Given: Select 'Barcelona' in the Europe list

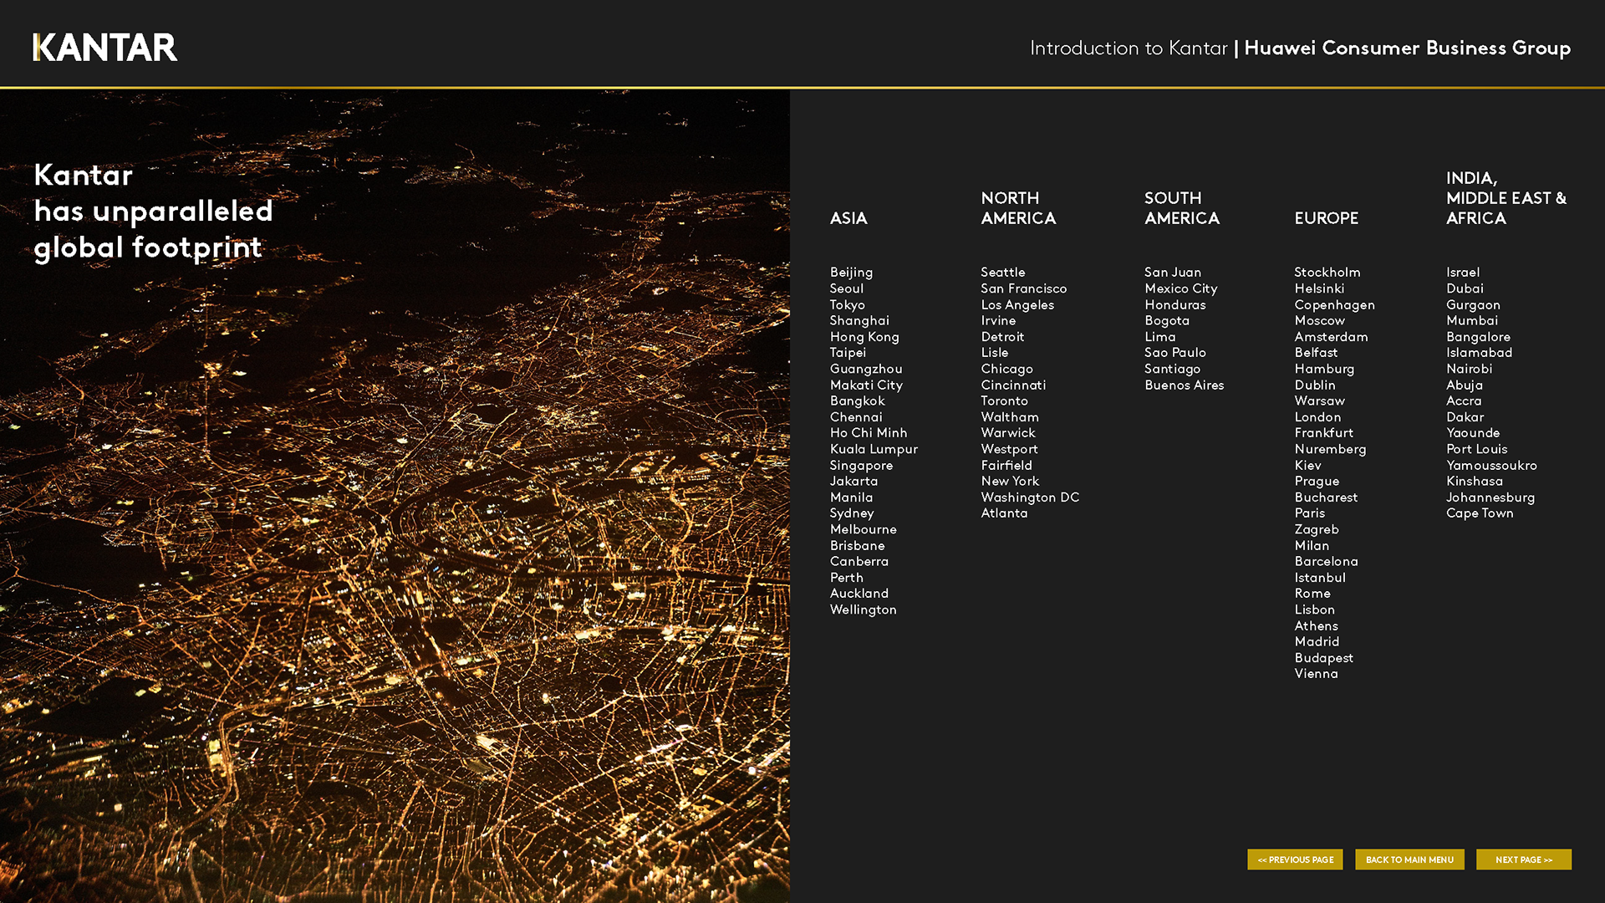Looking at the screenshot, I should point(1327,562).
